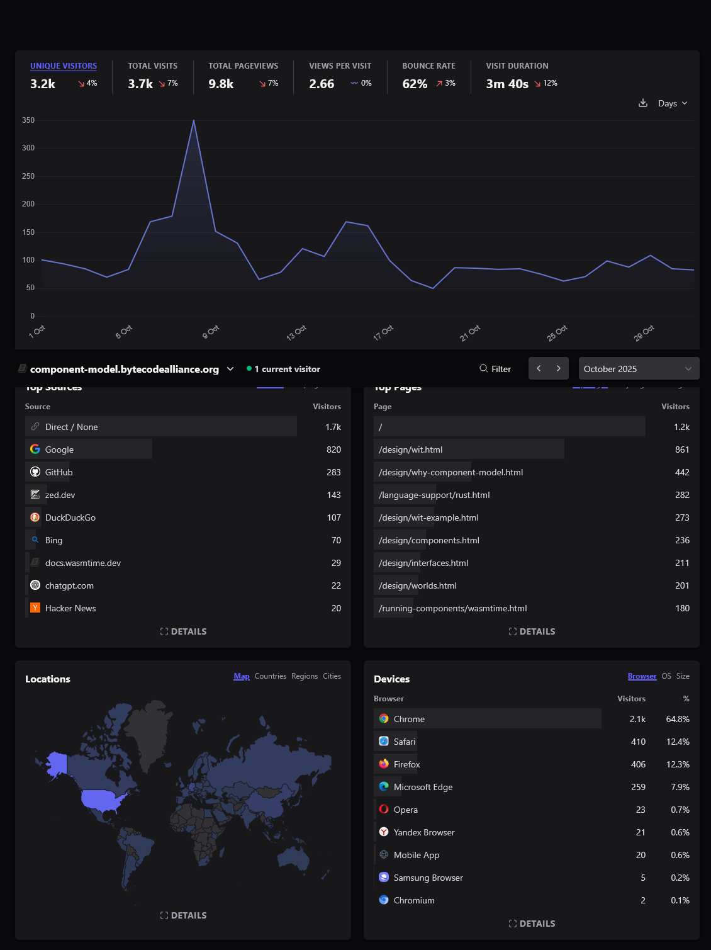Go to the previous period arrow
The image size is (711, 950).
[x=539, y=369]
